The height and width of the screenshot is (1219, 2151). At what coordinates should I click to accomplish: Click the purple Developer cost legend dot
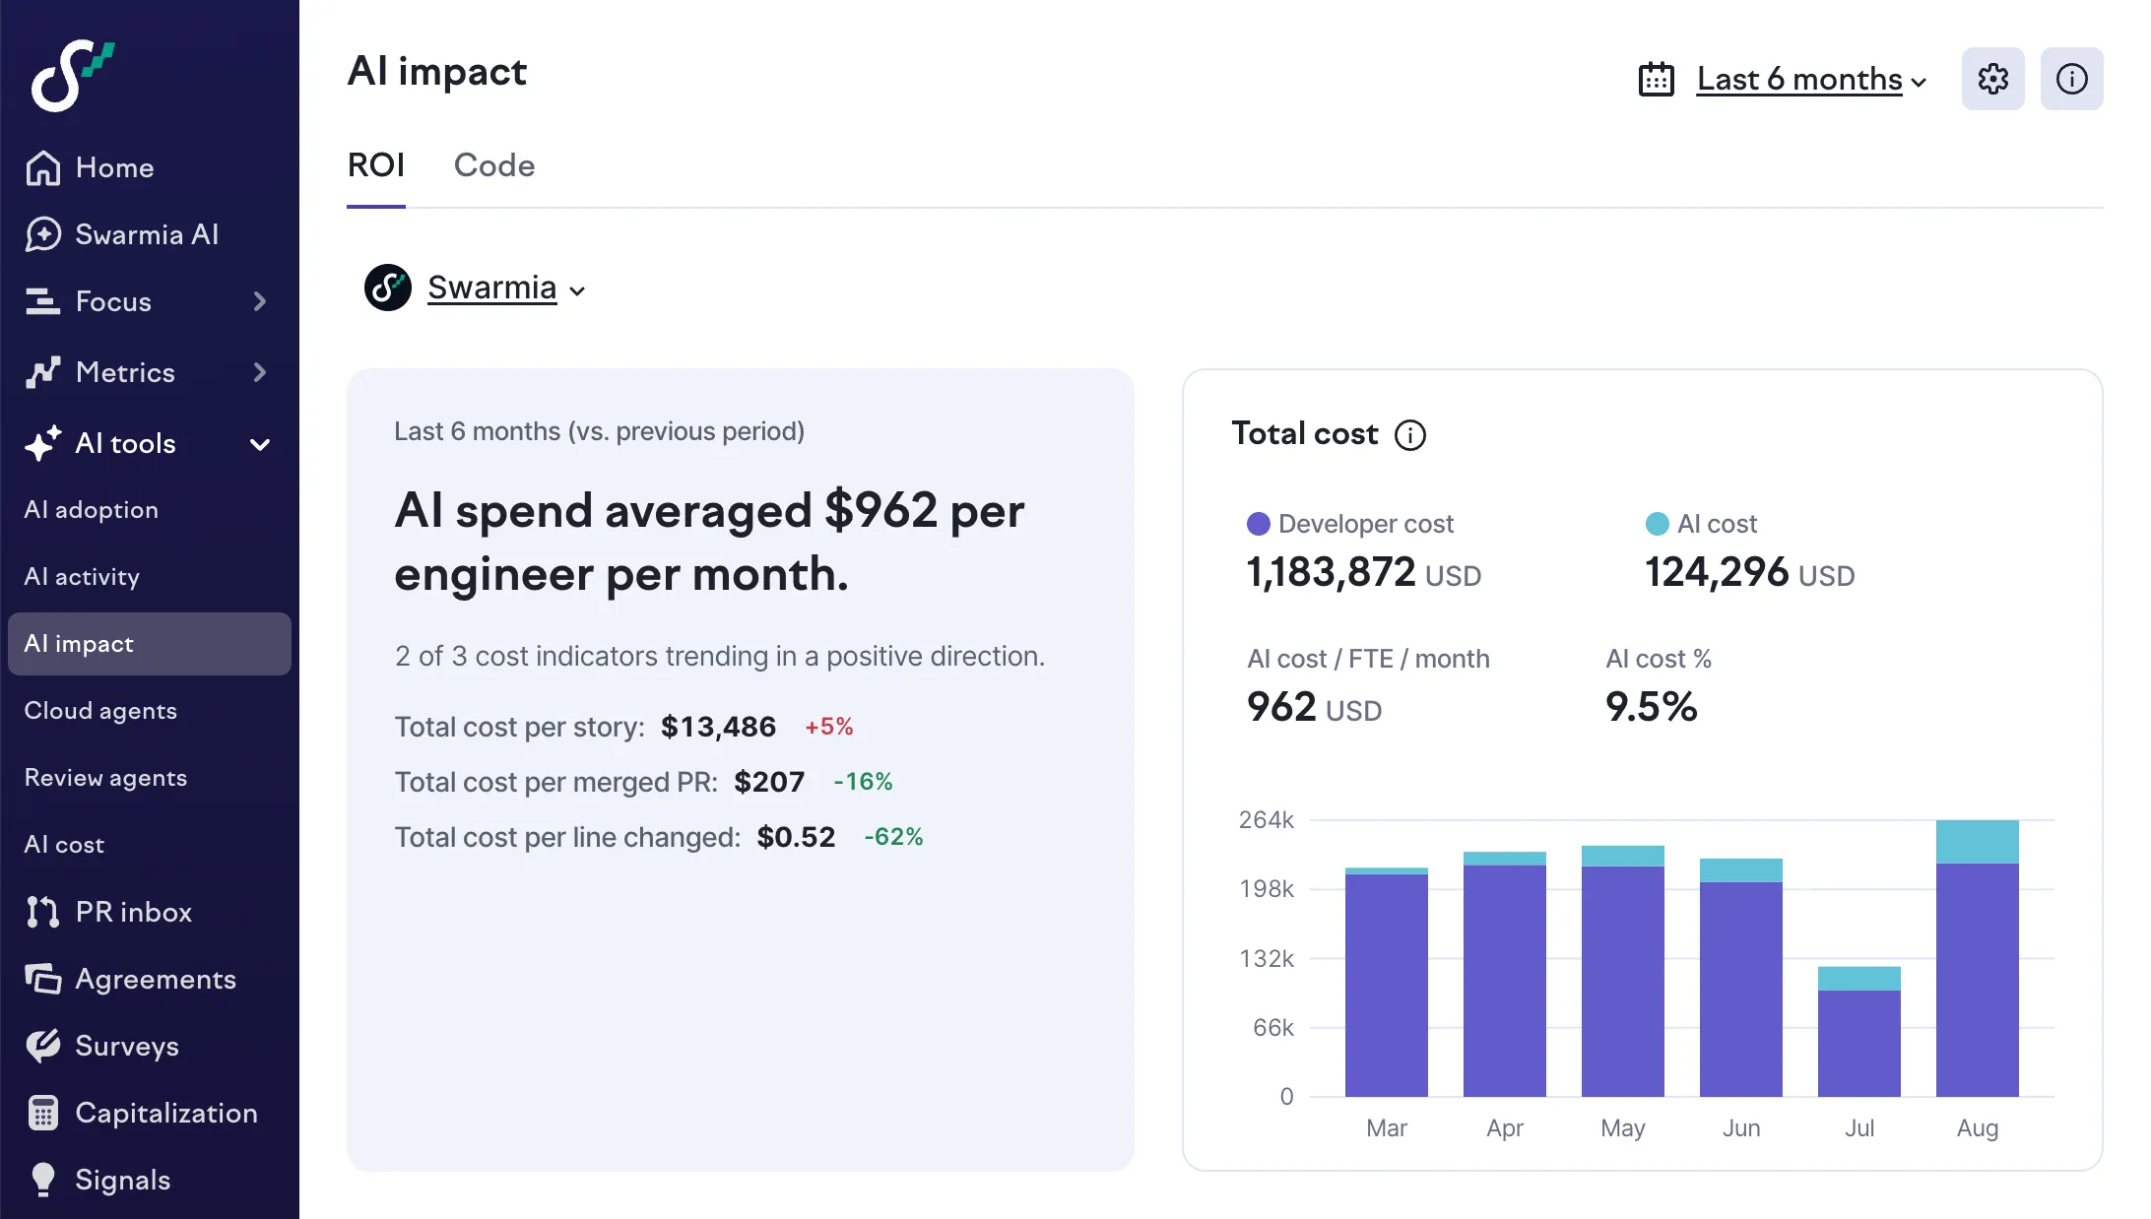[x=1259, y=524]
